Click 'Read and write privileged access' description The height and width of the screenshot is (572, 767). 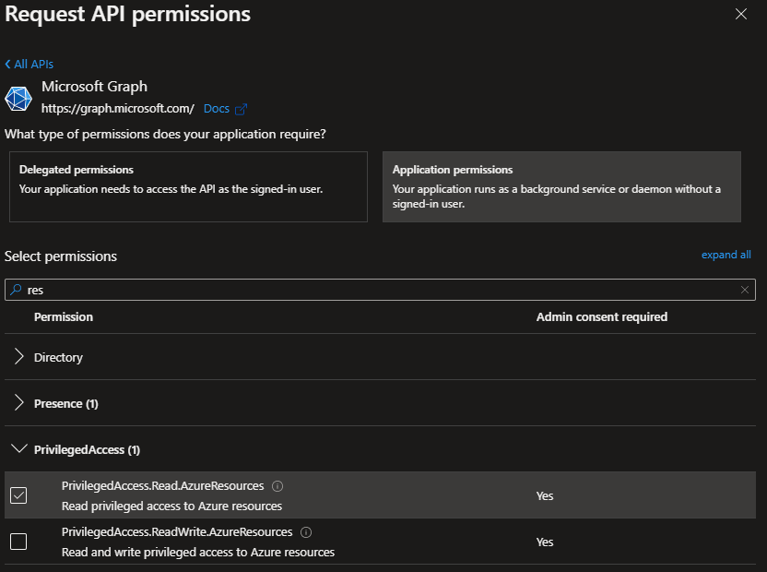tap(198, 552)
